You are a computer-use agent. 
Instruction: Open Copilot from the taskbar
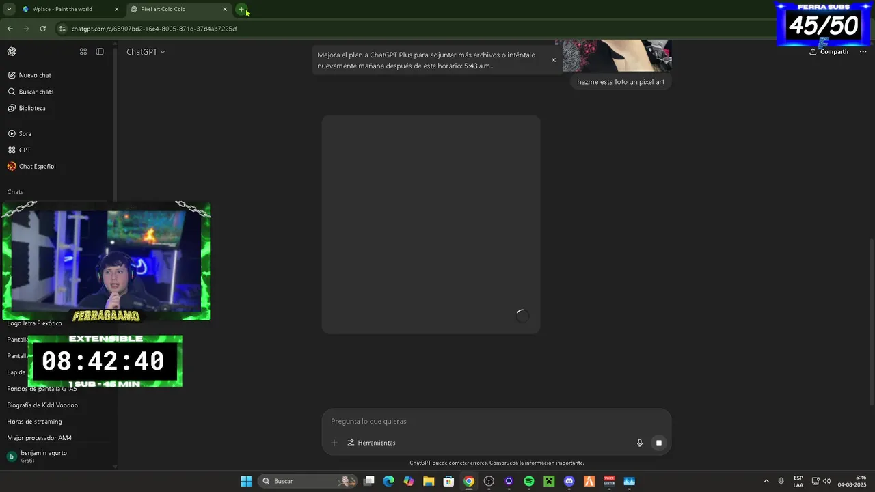(x=409, y=481)
